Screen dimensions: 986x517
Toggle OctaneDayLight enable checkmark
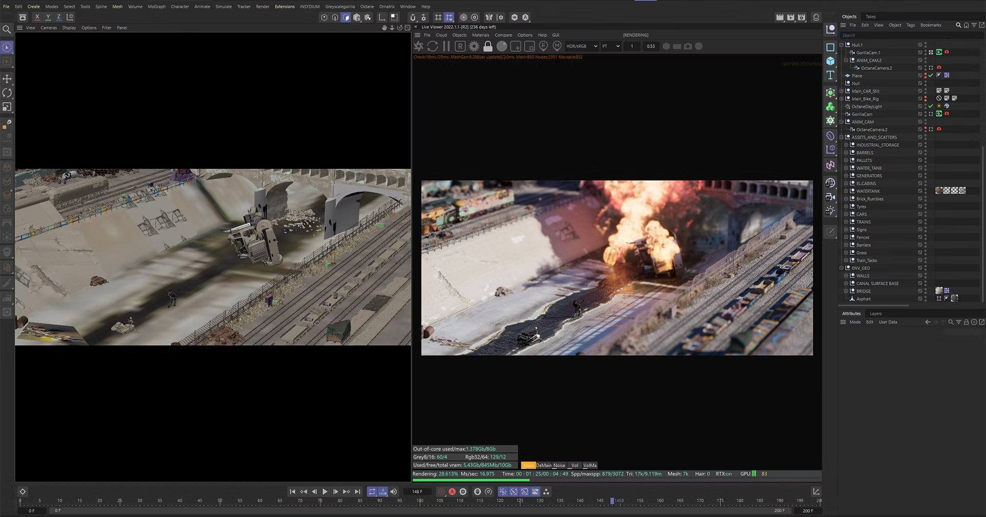[x=931, y=106]
